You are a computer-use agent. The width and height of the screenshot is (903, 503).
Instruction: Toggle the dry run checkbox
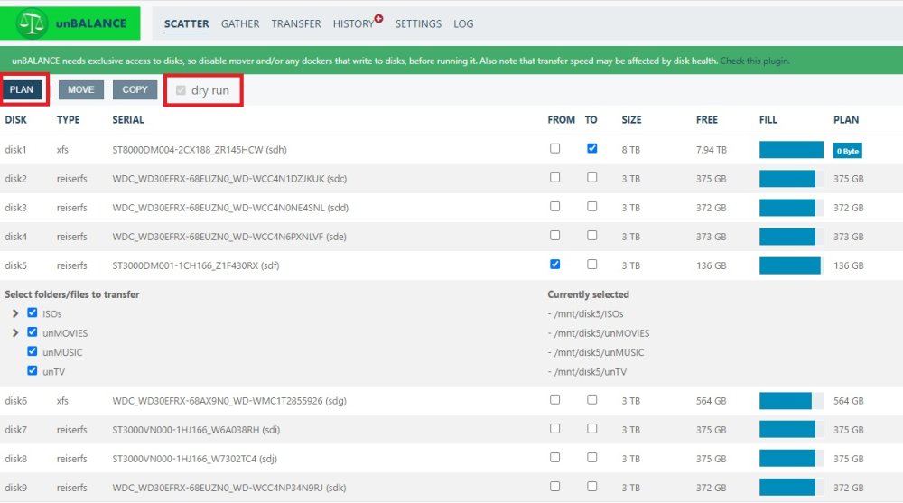181,90
